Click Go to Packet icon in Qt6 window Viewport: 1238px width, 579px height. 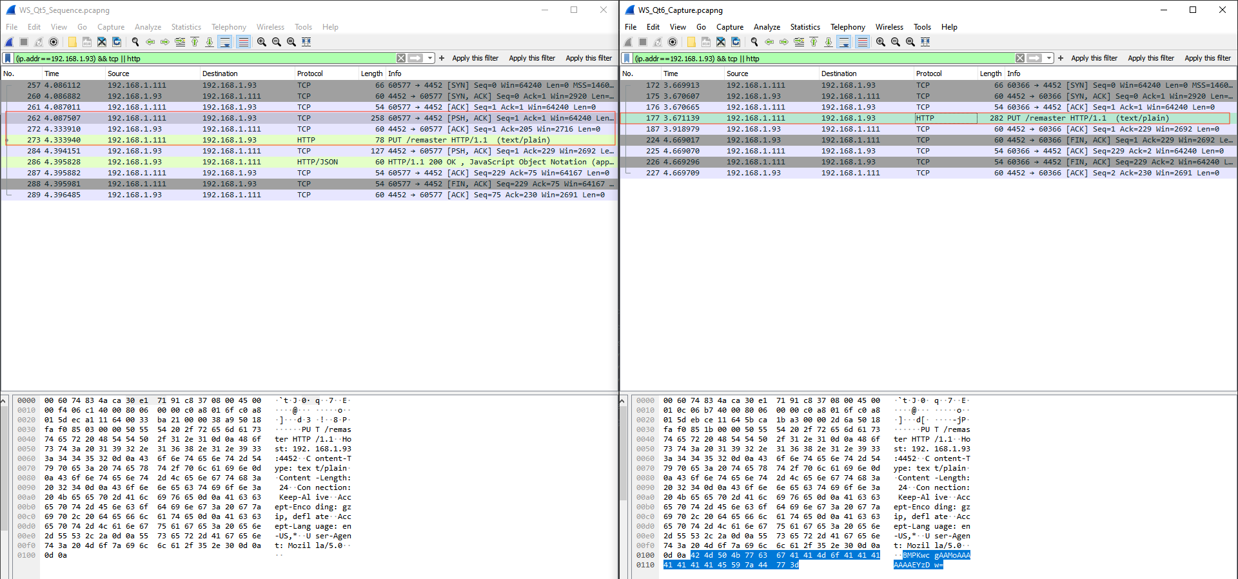coord(799,42)
